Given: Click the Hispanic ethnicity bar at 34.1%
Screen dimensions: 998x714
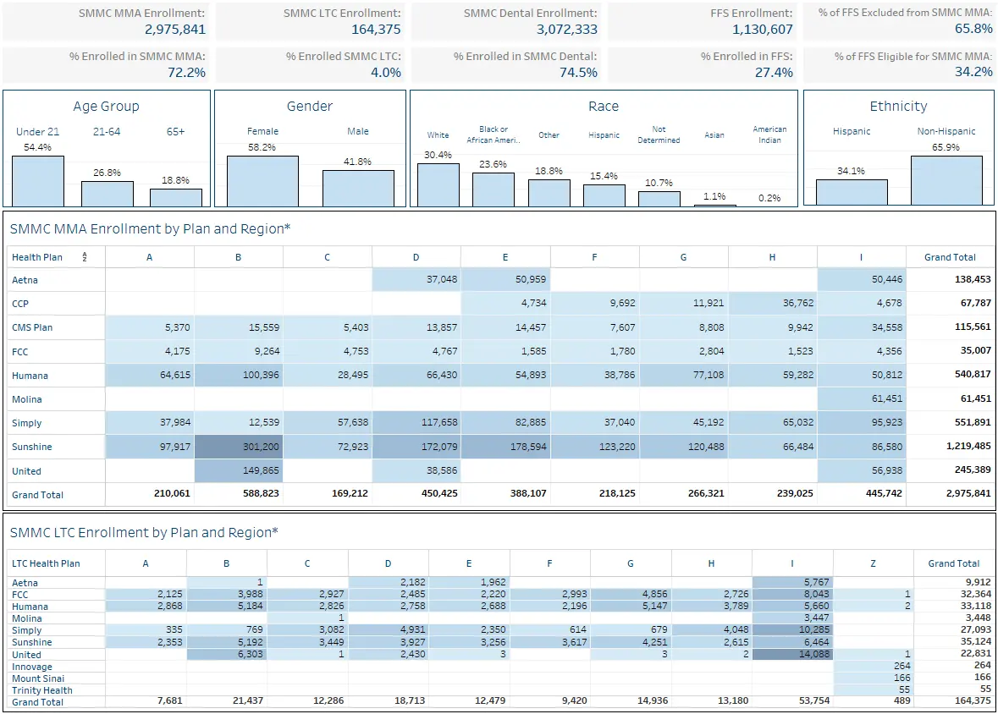Looking at the screenshot, I should tap(852, 192).
